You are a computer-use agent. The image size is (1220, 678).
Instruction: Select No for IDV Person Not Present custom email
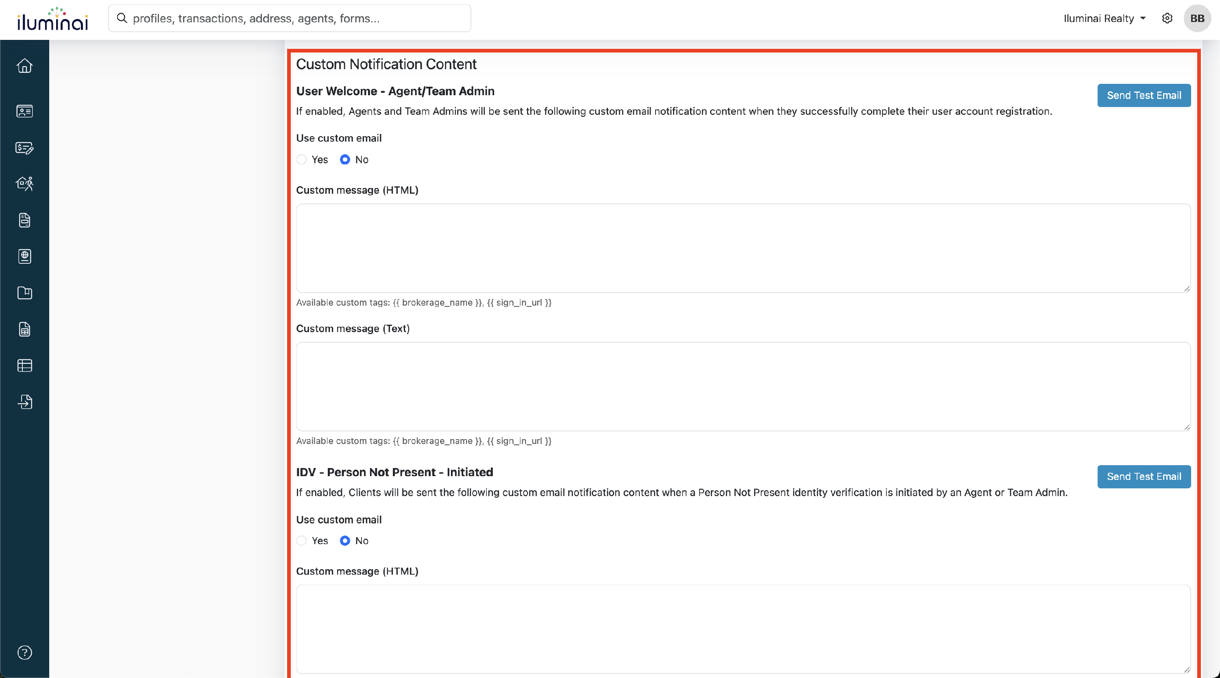345,540
